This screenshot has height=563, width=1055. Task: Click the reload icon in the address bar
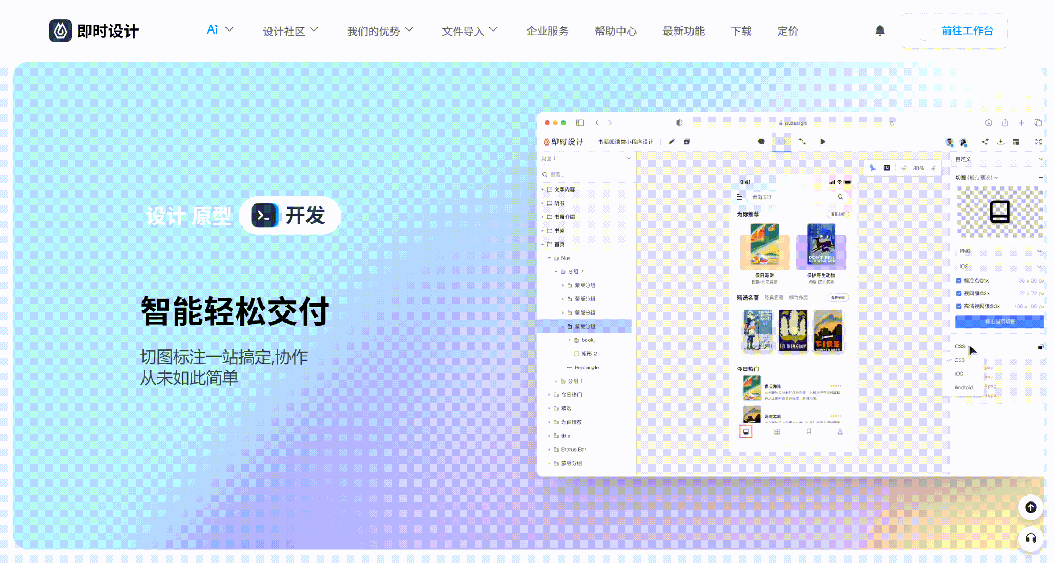coord(892,123)
